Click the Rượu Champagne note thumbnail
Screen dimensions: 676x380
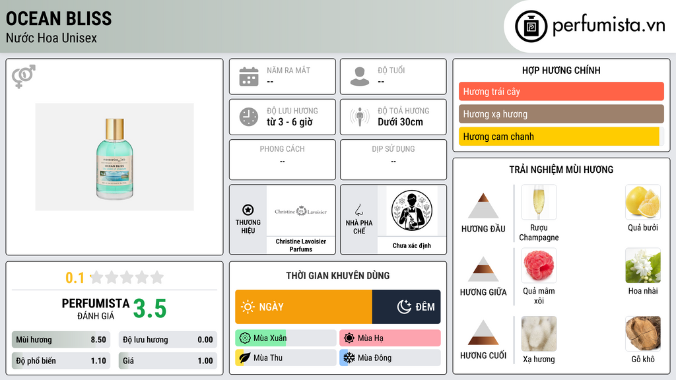pos(539,202)
